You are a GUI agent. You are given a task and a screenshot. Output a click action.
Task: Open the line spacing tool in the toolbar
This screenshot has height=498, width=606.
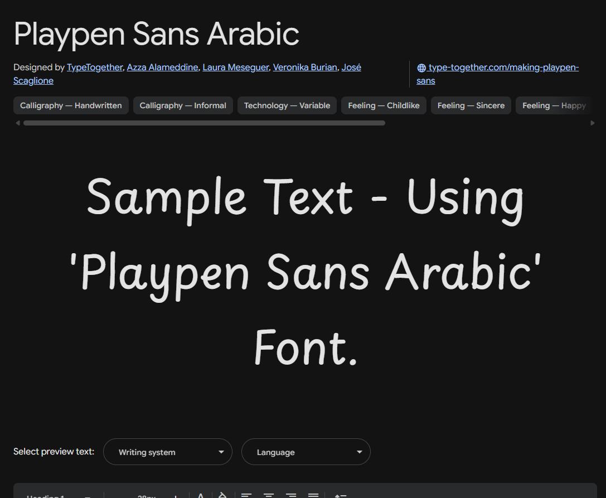(x=340, y=495)
